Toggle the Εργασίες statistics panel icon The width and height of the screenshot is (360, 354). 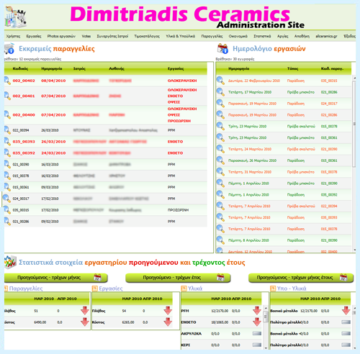click(x=95, y=289)
